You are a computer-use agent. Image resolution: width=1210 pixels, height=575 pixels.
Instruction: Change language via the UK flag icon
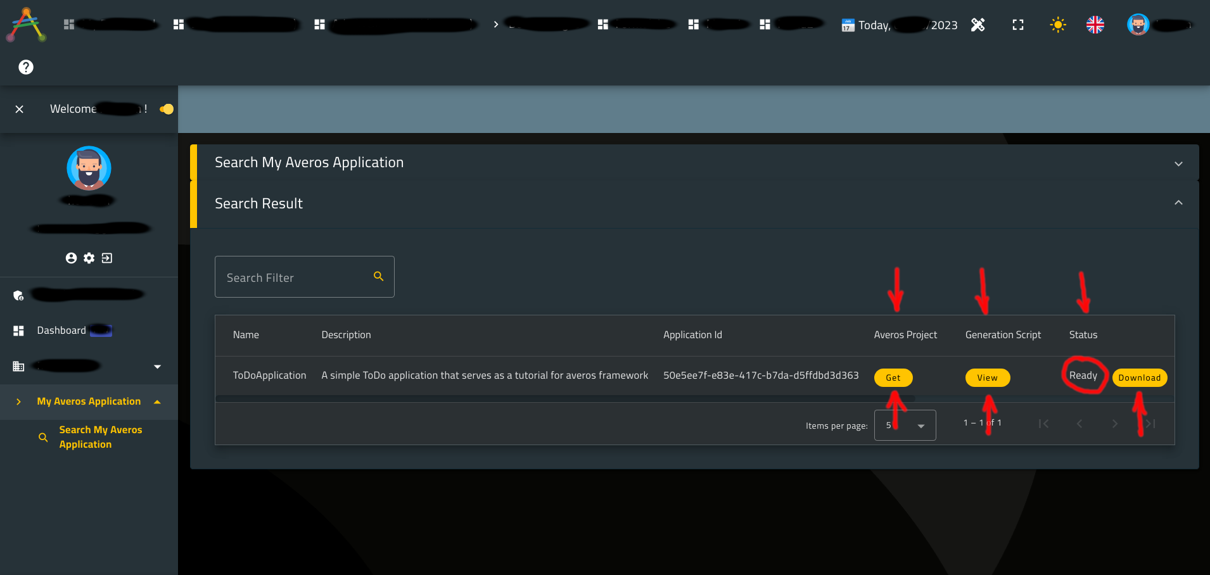pos(1095,25)
